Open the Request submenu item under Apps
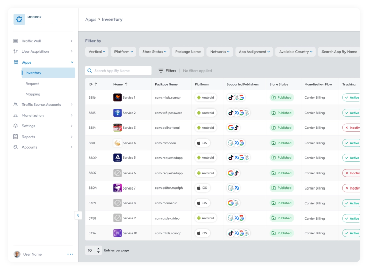 [x=32, y=84]
